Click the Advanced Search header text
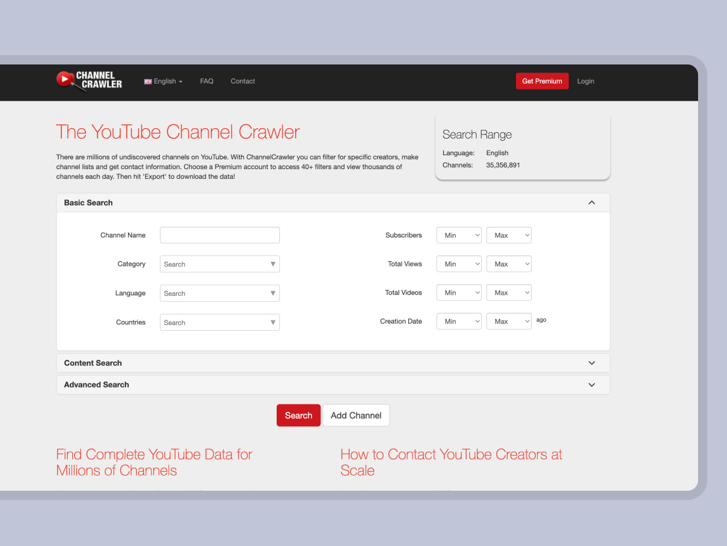 pyautogui.click(x=97, y=385)
